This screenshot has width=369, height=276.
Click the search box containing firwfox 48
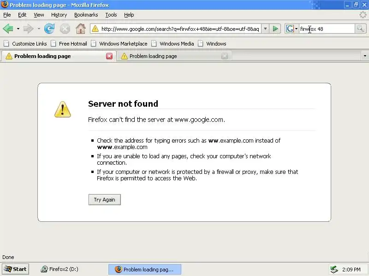click(x=327, y=29)
